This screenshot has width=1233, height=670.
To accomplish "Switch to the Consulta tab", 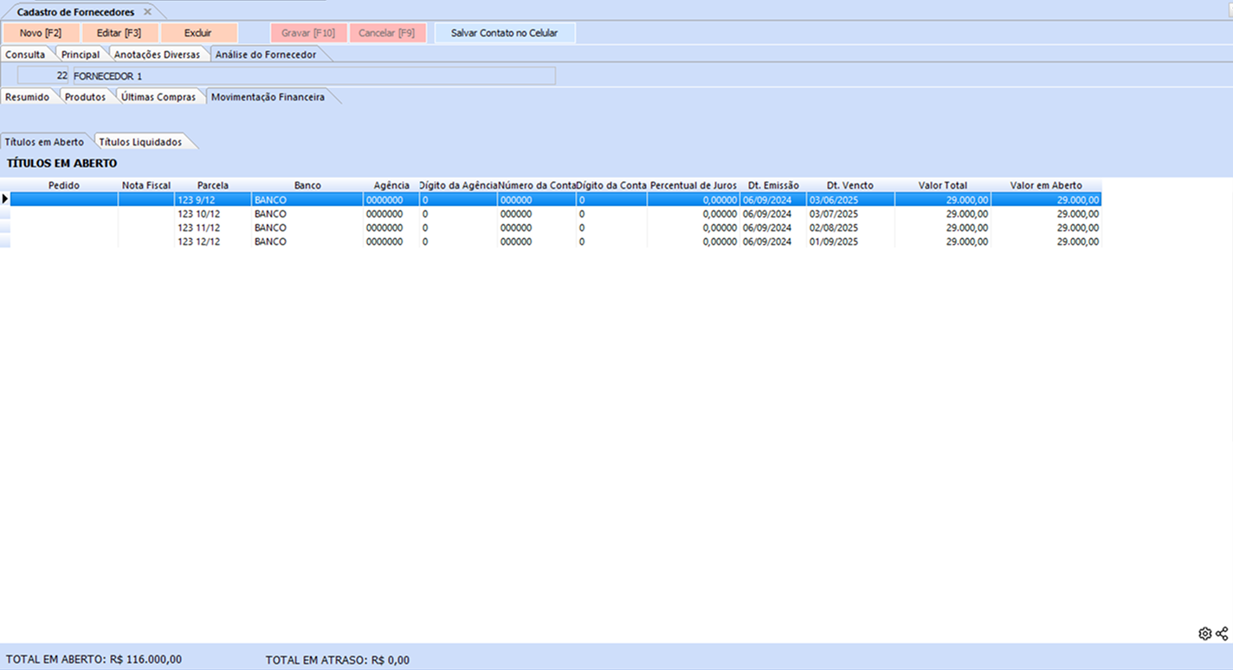I will click(x=25, y=55).
